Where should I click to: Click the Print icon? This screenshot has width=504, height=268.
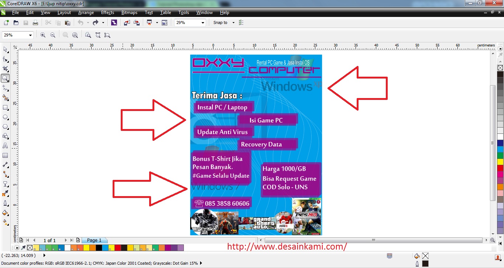tap(35, 22)
